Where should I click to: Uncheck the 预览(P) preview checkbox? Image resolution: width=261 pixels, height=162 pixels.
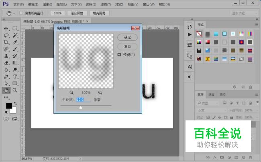coord(120,54)
